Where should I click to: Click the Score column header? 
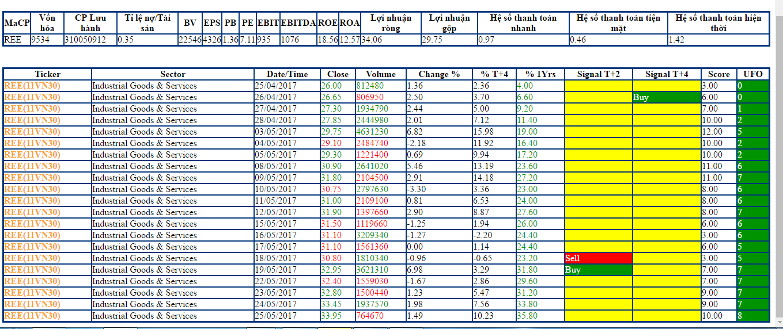719,74
